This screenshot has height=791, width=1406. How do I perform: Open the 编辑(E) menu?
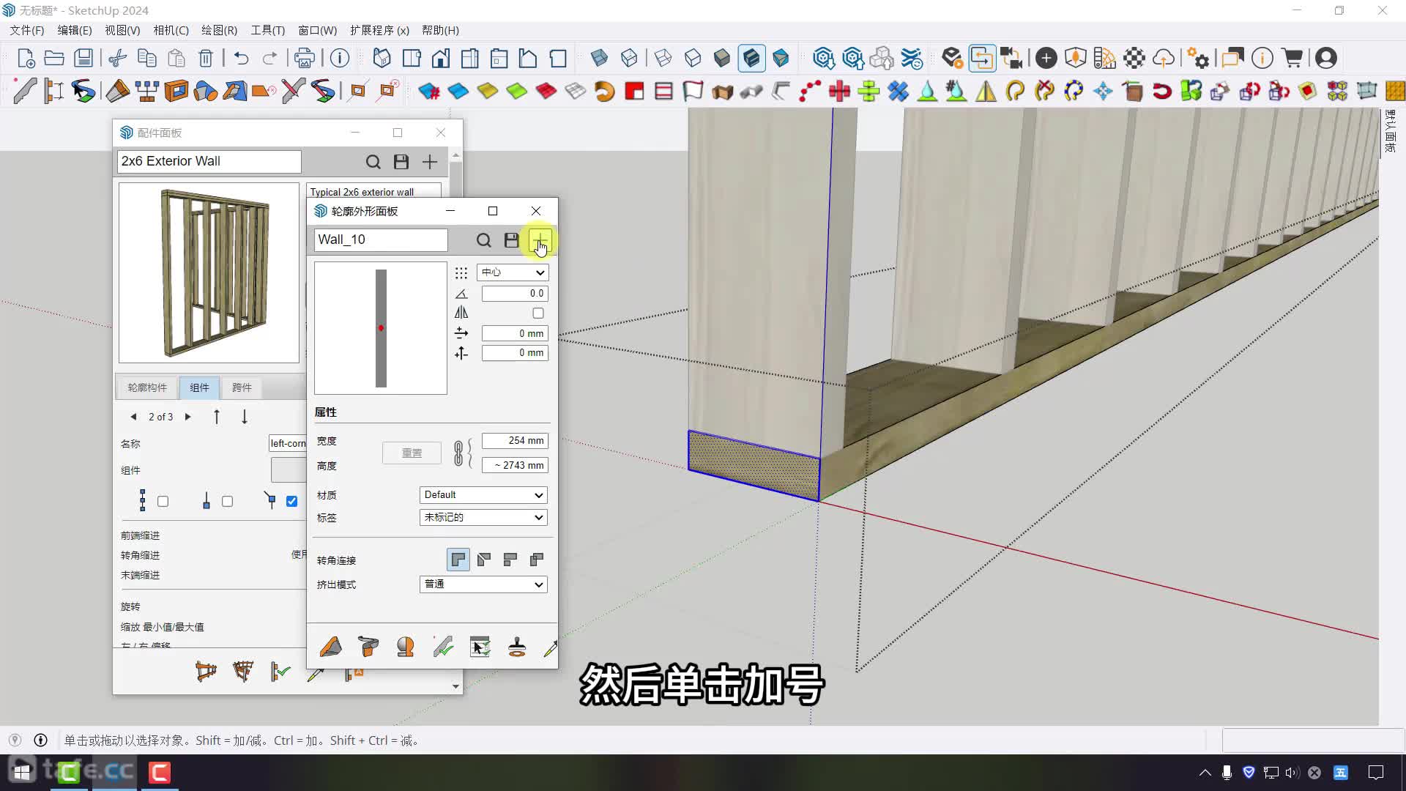[75, 30]
